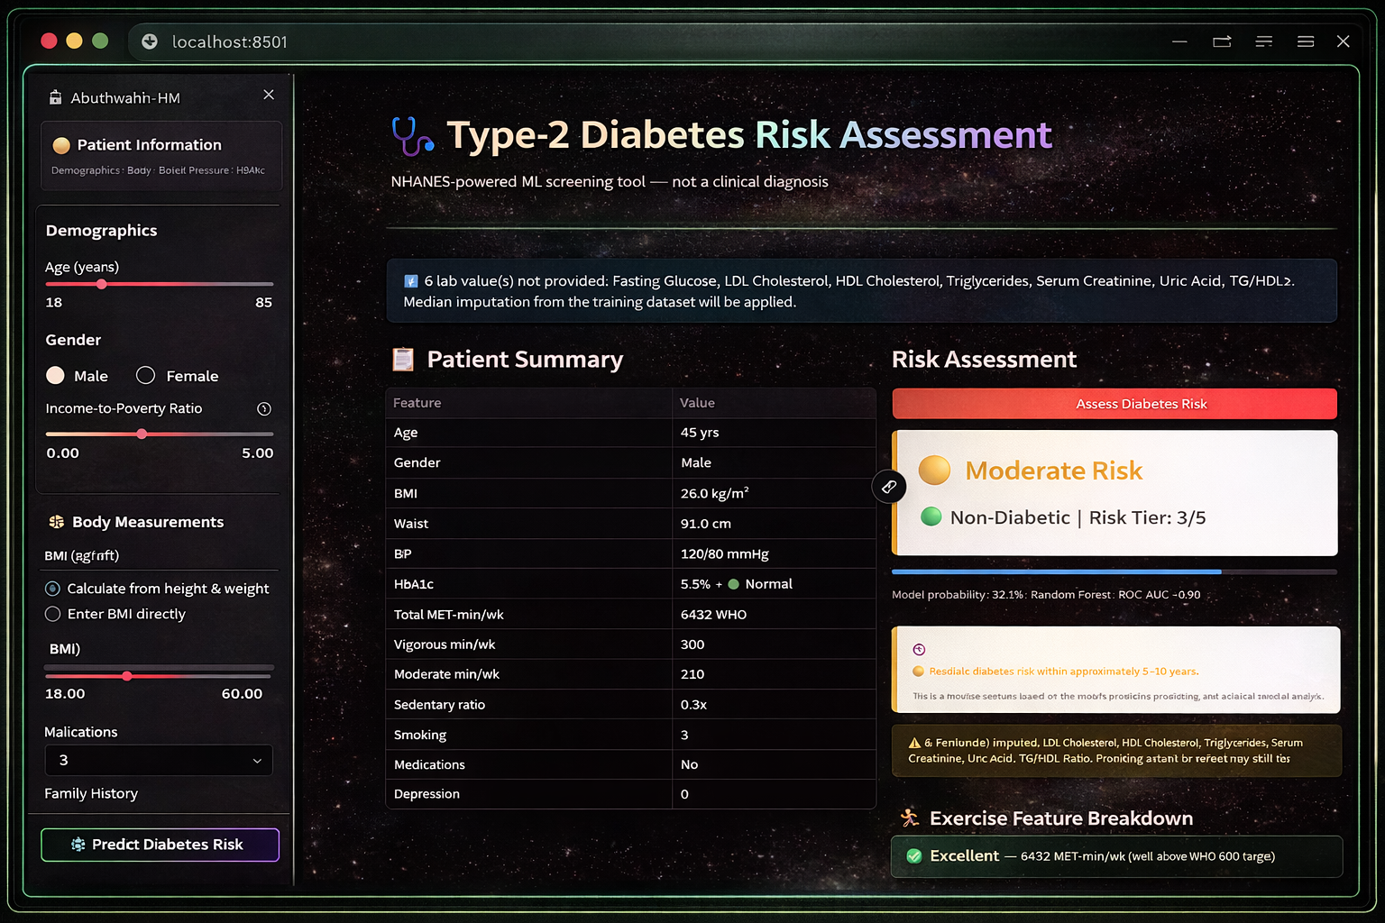Open the Patient Information card in the sidebar

coord(161,155)
